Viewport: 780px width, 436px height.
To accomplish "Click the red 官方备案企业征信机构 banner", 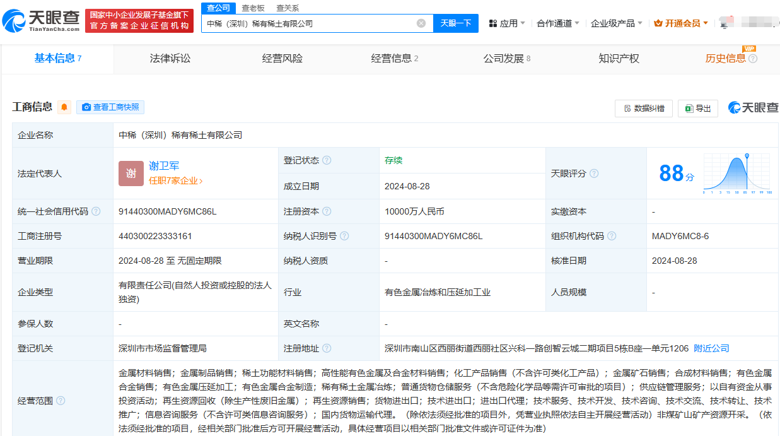I will click(139, 21).
